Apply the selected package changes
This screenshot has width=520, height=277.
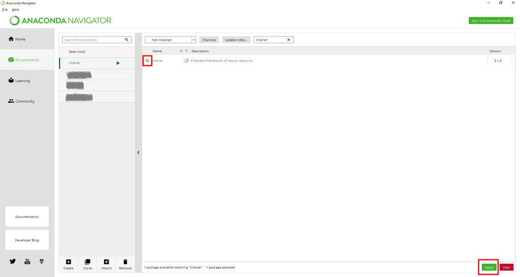[489, 267]
